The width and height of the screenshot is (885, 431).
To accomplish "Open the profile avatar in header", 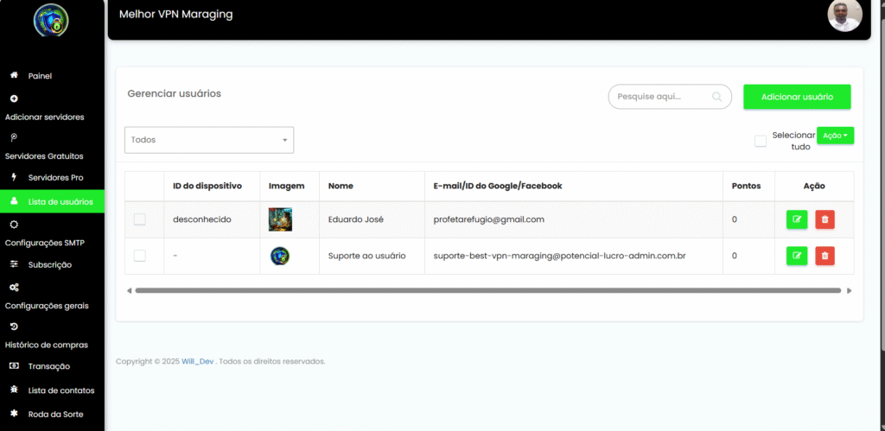I will [x=844, y=16].
